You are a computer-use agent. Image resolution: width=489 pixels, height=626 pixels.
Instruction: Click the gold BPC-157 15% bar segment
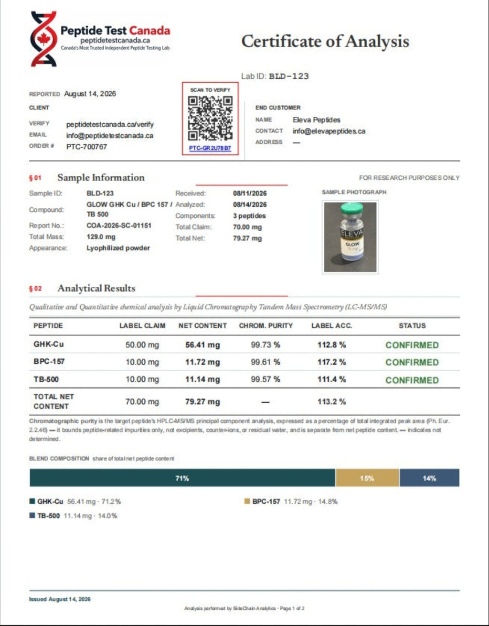367,478
